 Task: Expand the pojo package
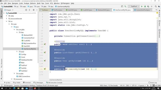[x=17, y=51]
